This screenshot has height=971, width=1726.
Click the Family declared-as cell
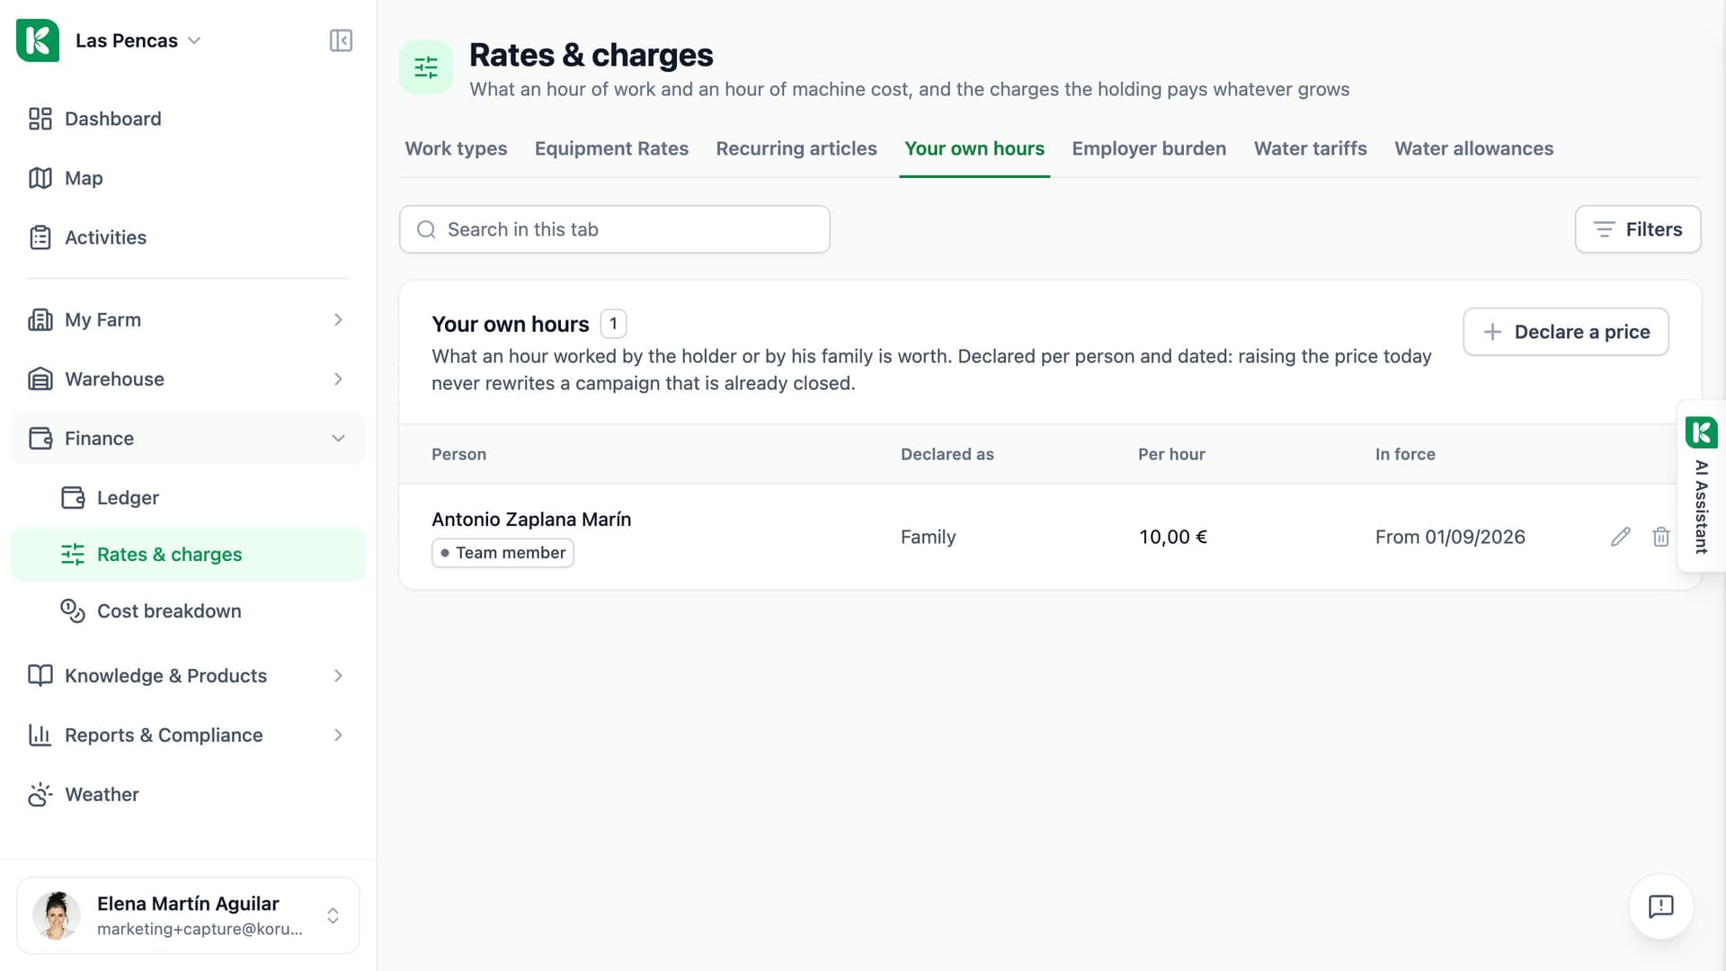(x=928, y=537)
